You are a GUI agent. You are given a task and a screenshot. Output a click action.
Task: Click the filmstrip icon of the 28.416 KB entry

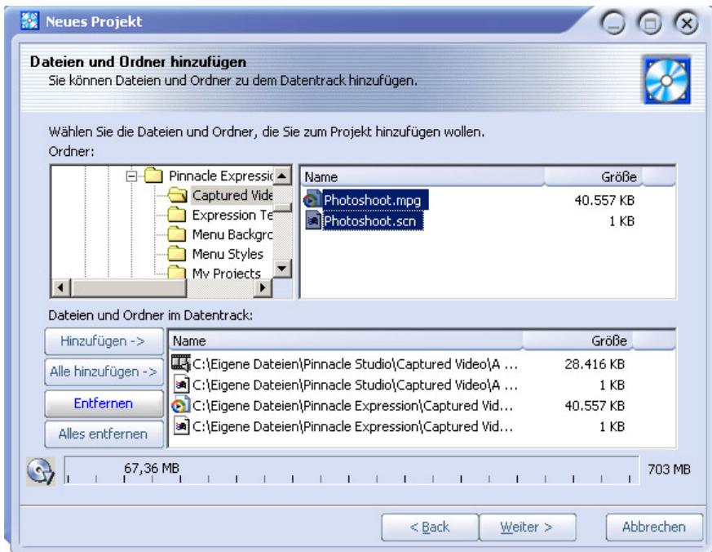[x=181, y=363]
